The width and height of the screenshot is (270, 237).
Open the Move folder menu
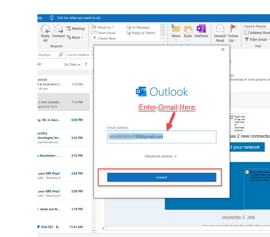176,33
